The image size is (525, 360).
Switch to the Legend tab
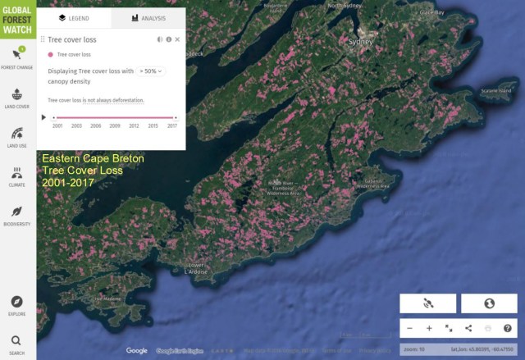coord(74,18)
